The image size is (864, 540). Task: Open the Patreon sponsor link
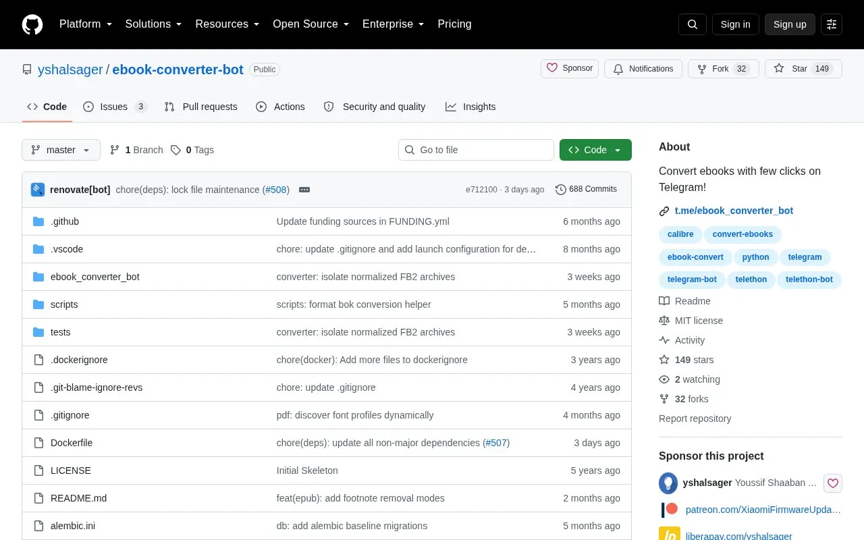pos(763,510)
